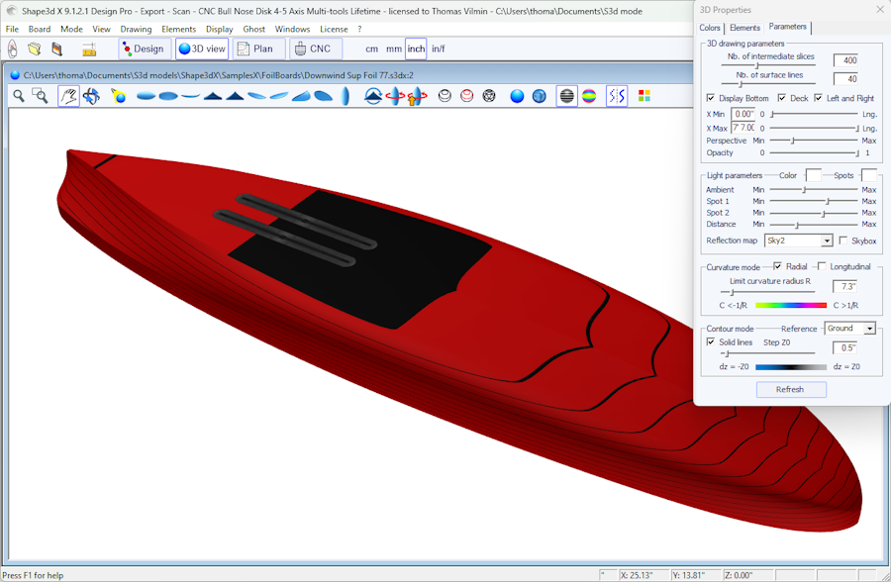Switch to the Colors tab
Screen dimensions: 891x582
pyautogui.click(x=710, y=28)
